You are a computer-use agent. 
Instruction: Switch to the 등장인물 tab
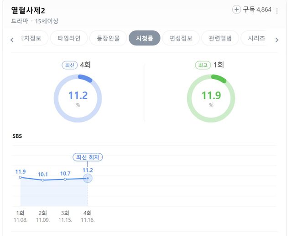click(x=108, y=39)
